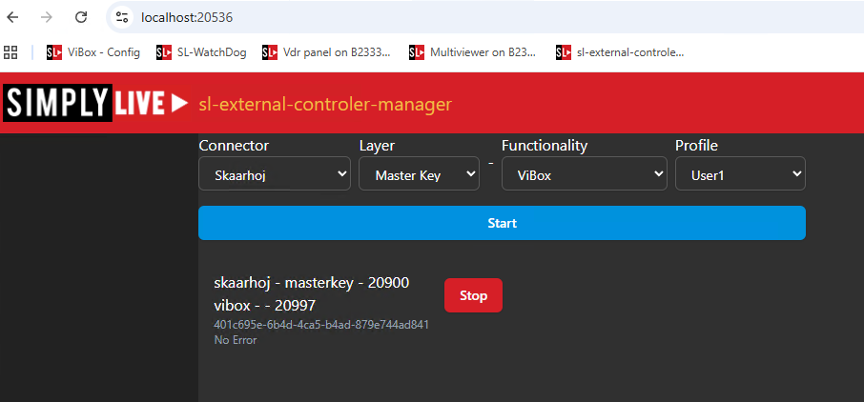Click the Profile label
Screen dimensions: 864x402
[696, 146]
